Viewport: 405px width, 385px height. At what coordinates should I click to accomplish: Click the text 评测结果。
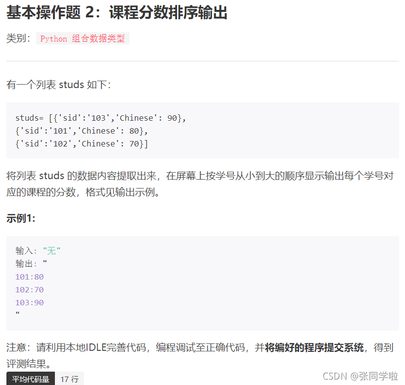tap(29, 364)
